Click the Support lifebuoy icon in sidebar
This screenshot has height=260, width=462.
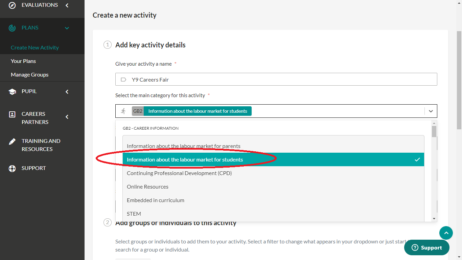(12, 168)
